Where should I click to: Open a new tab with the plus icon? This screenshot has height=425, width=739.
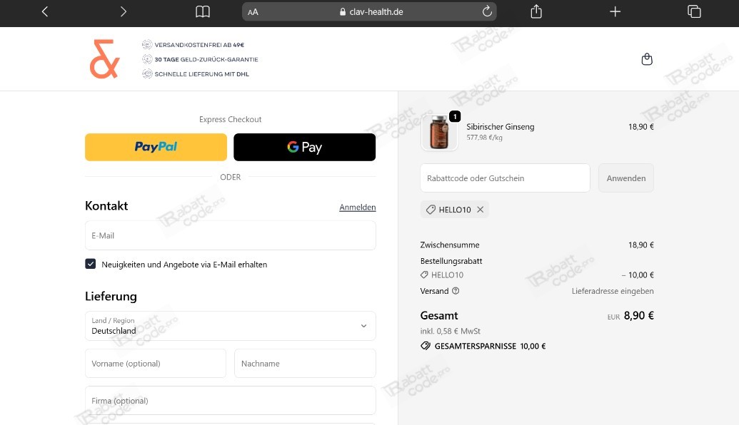coord(615,11)
